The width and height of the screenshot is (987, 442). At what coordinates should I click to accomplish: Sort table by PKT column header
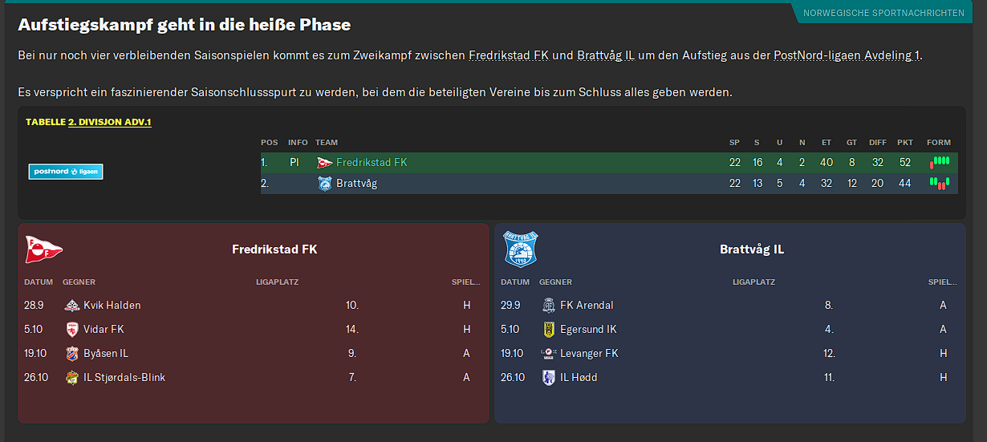click(x=904, y=143)
